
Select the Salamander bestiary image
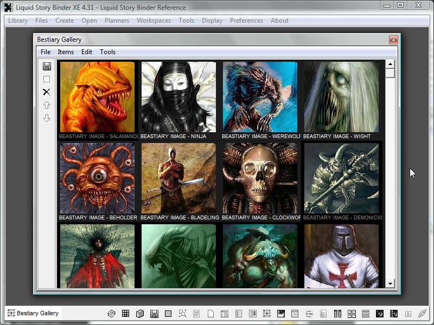click(x=98, y=97)
